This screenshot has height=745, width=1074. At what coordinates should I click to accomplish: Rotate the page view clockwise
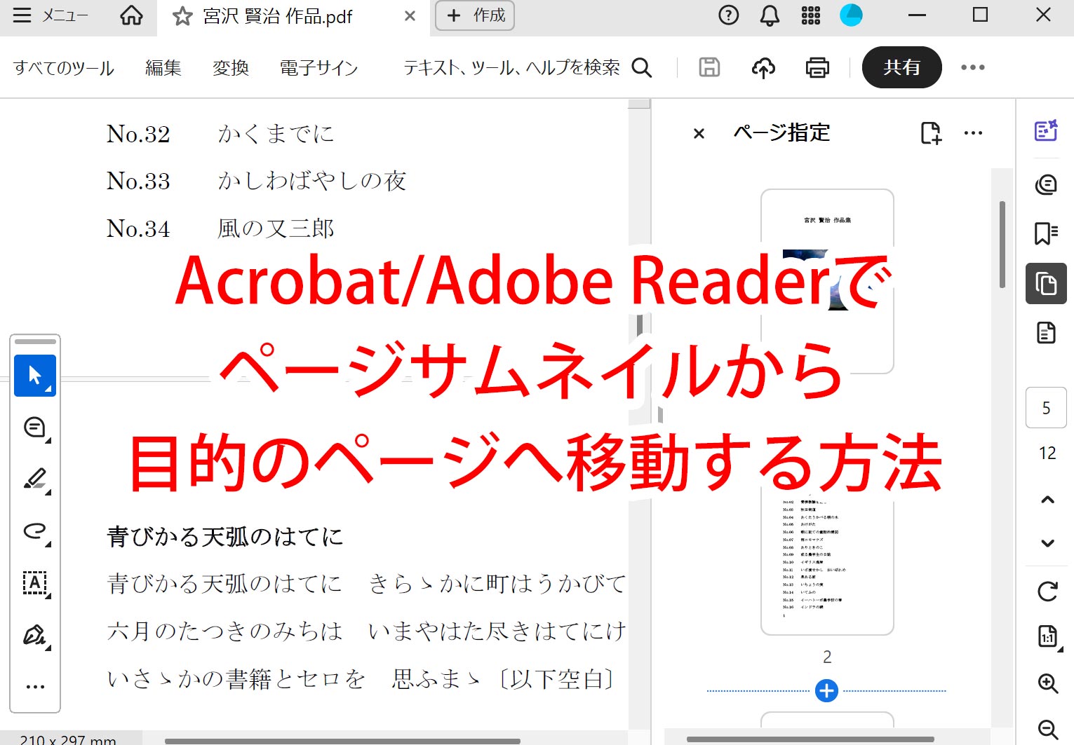click(x=1047, y=591)
